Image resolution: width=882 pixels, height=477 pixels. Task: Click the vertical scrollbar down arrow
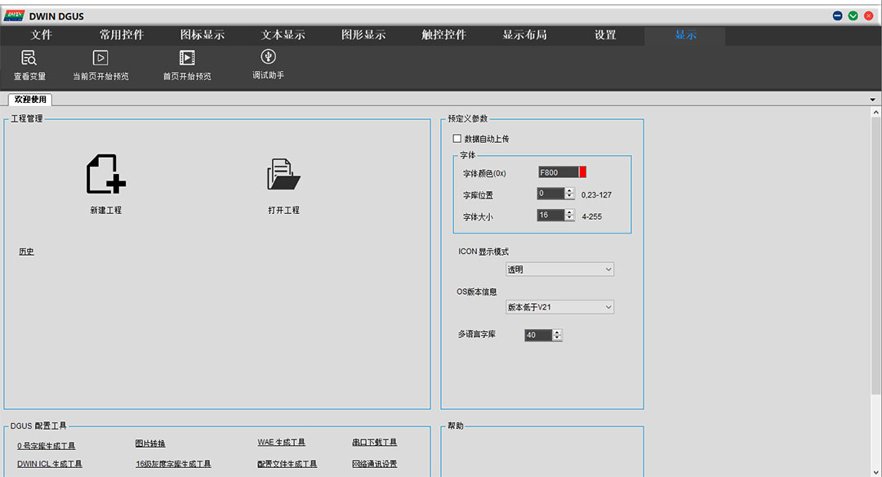[x=875, y=472]
